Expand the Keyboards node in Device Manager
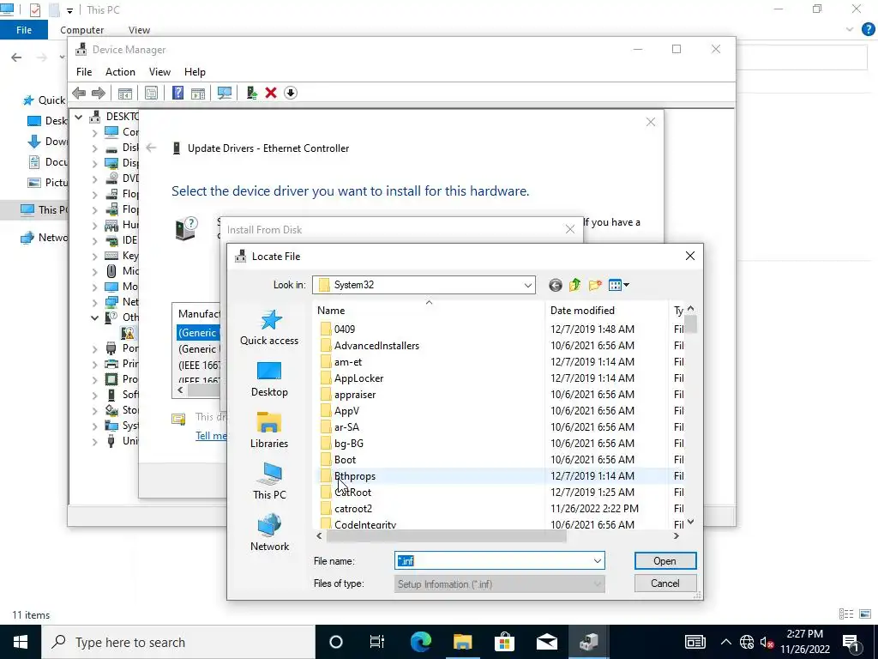Viewport: 878px width, 659px height. [x=94, y=256]
